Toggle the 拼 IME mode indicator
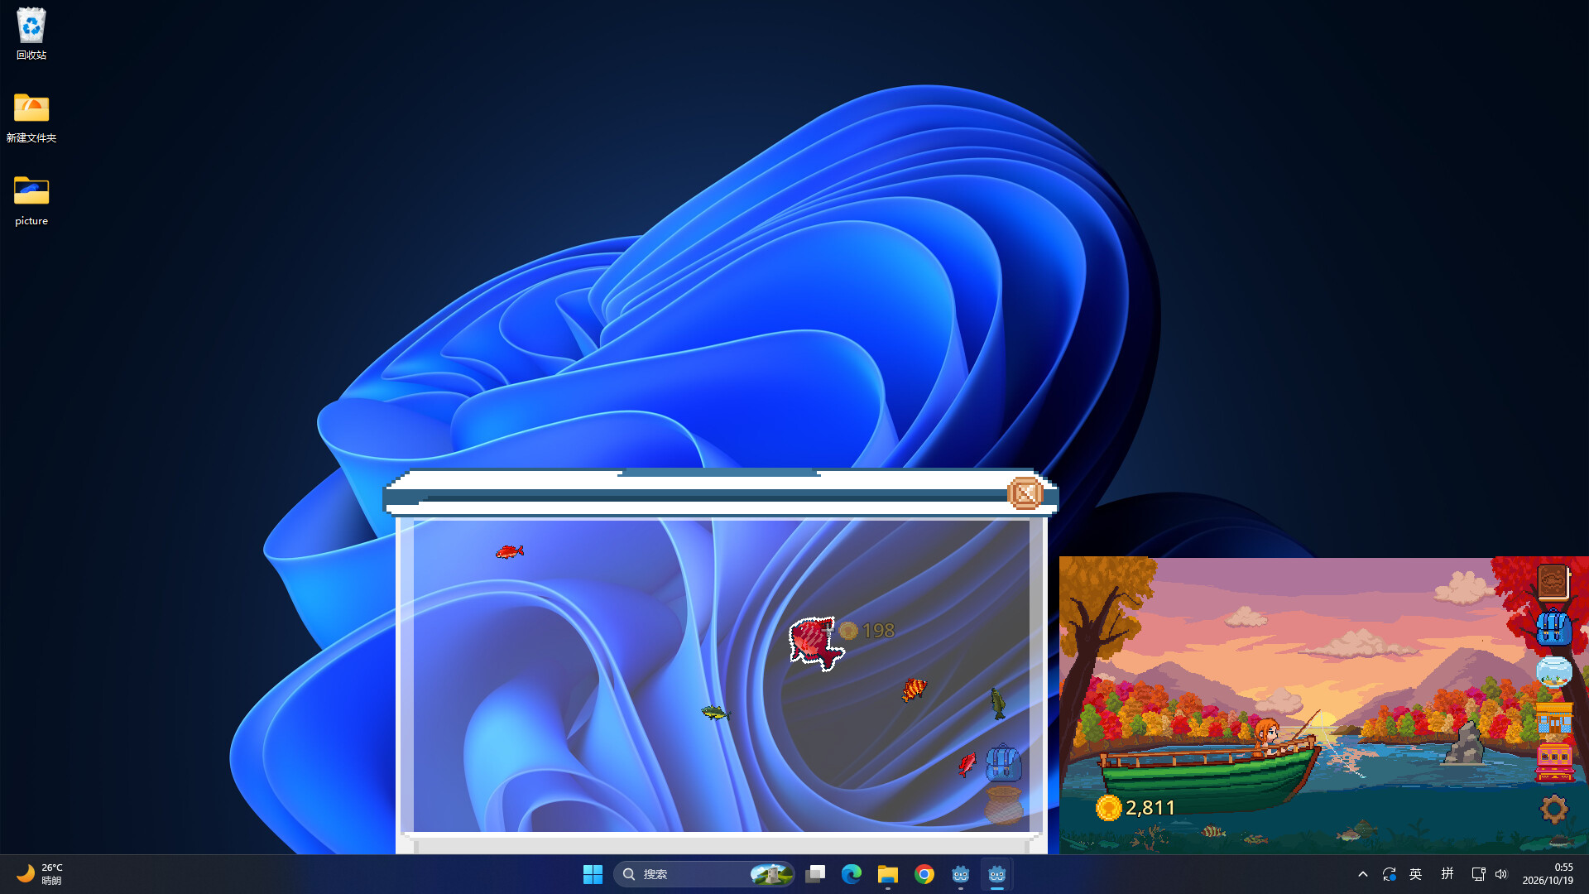 click(x=1447, y=874)
